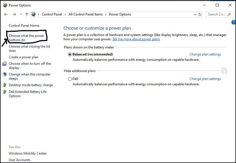Click the Power Options icon in the address bar
This screenshot has width=236, height=163.
pos(34,14)
